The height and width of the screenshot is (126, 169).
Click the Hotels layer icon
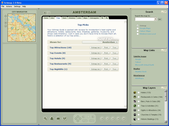[135, 93]
